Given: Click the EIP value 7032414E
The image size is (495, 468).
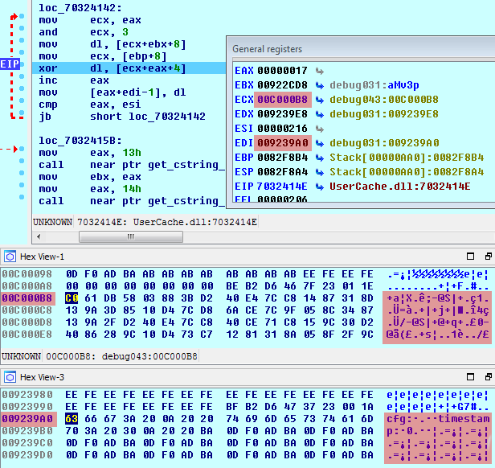Looking at the screenshot, I should pos(282,187).
